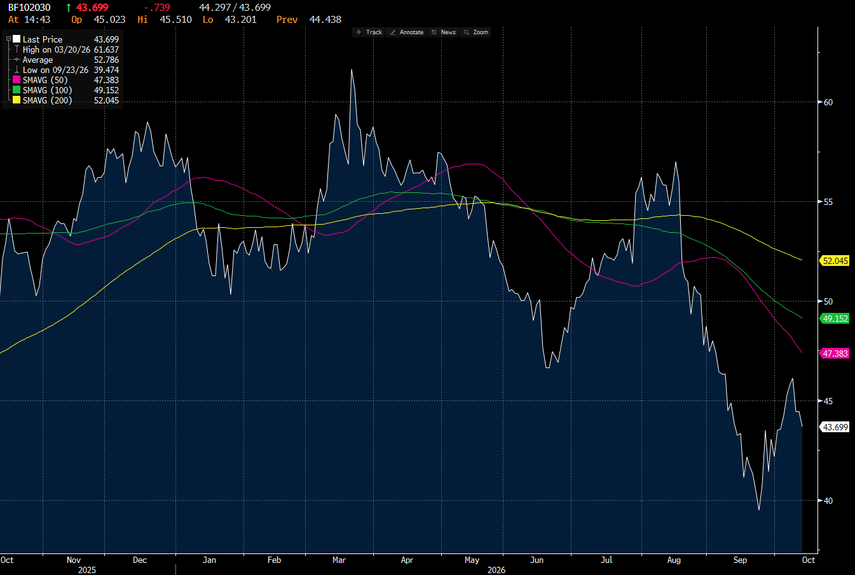Click the 'SMAVG (50)' legend label
Screen dimensions: 855x575
(x=44, y=80)
